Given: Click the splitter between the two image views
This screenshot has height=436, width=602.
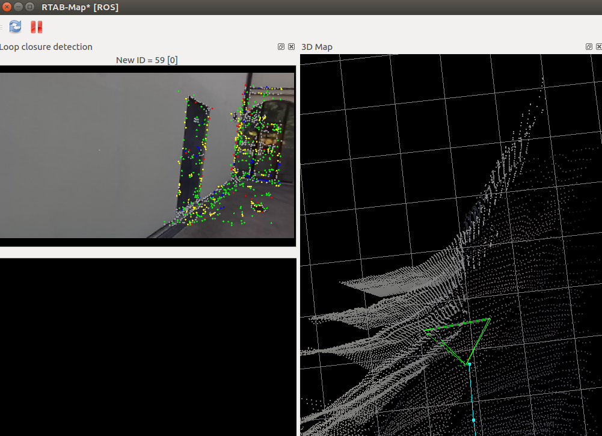Looking at the screenshot, I should (147, 252).
